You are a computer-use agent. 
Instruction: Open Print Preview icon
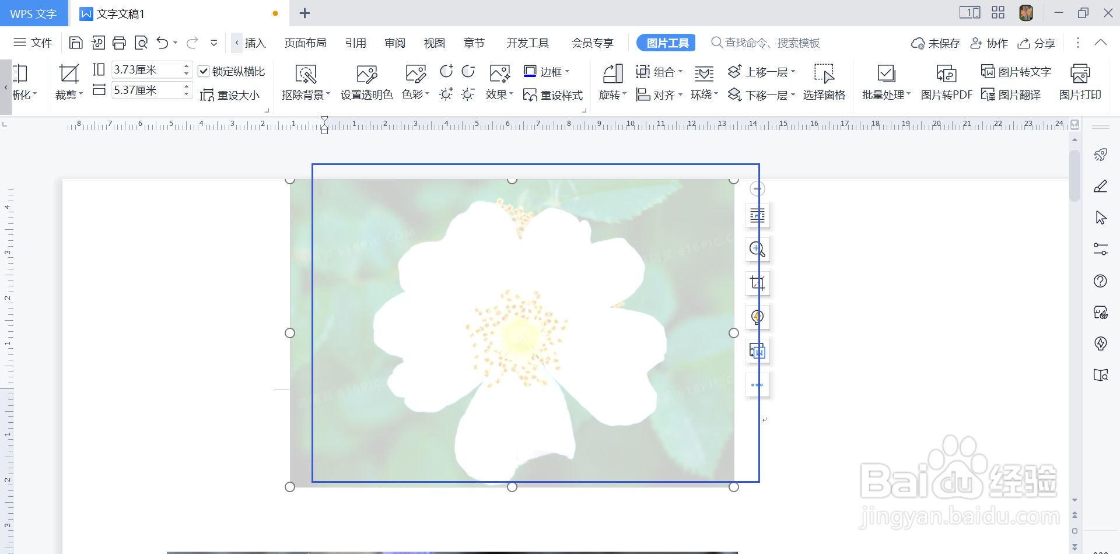point(141,43)
